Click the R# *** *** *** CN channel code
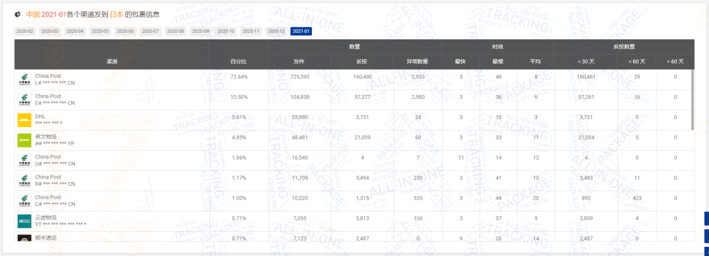Image resolution: width=709 pixels, height=256 pixels. click(55, 184)
